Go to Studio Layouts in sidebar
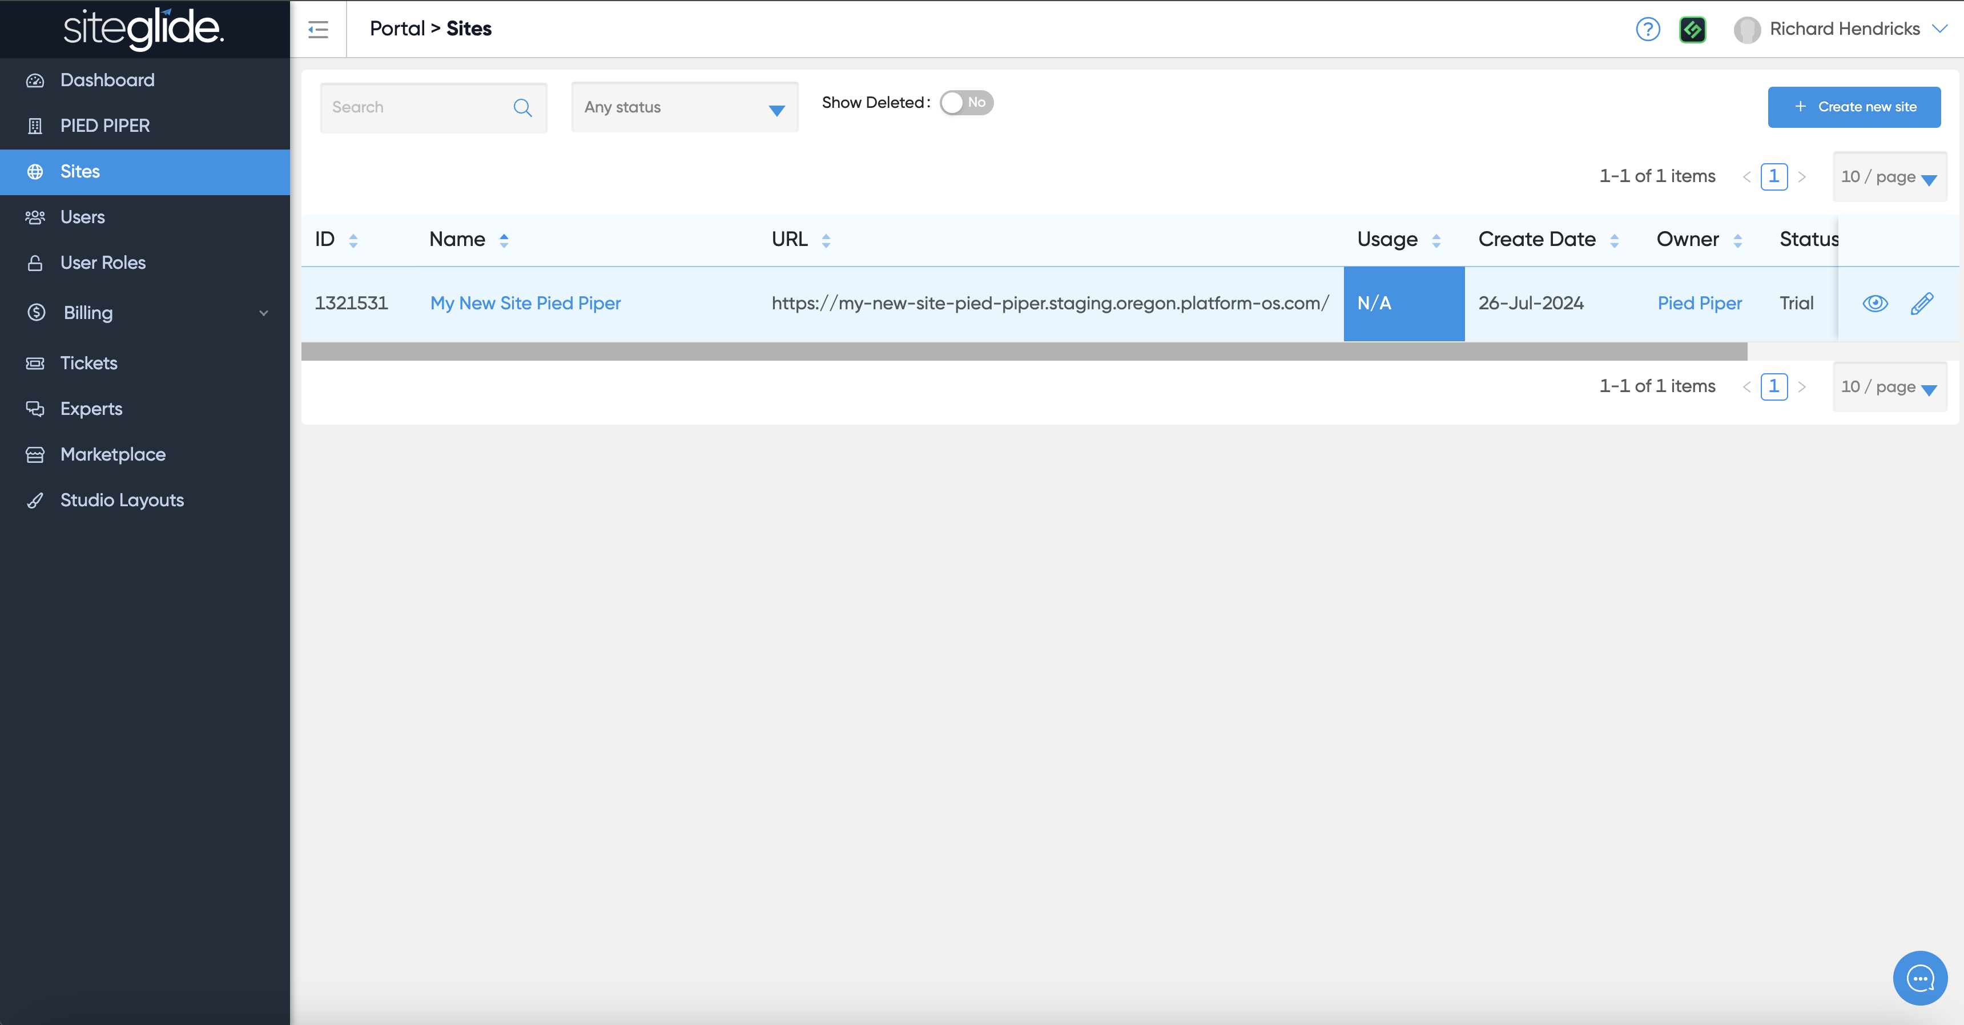The width and height of the screenshot is (1964, 1025). click(x=122, y=500)
